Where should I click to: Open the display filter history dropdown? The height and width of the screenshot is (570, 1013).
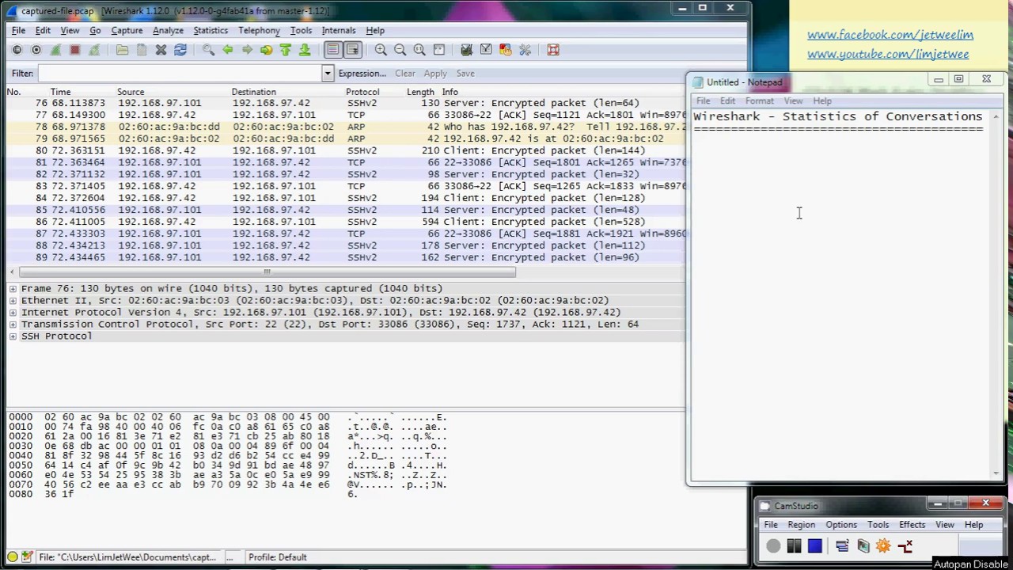327,74
